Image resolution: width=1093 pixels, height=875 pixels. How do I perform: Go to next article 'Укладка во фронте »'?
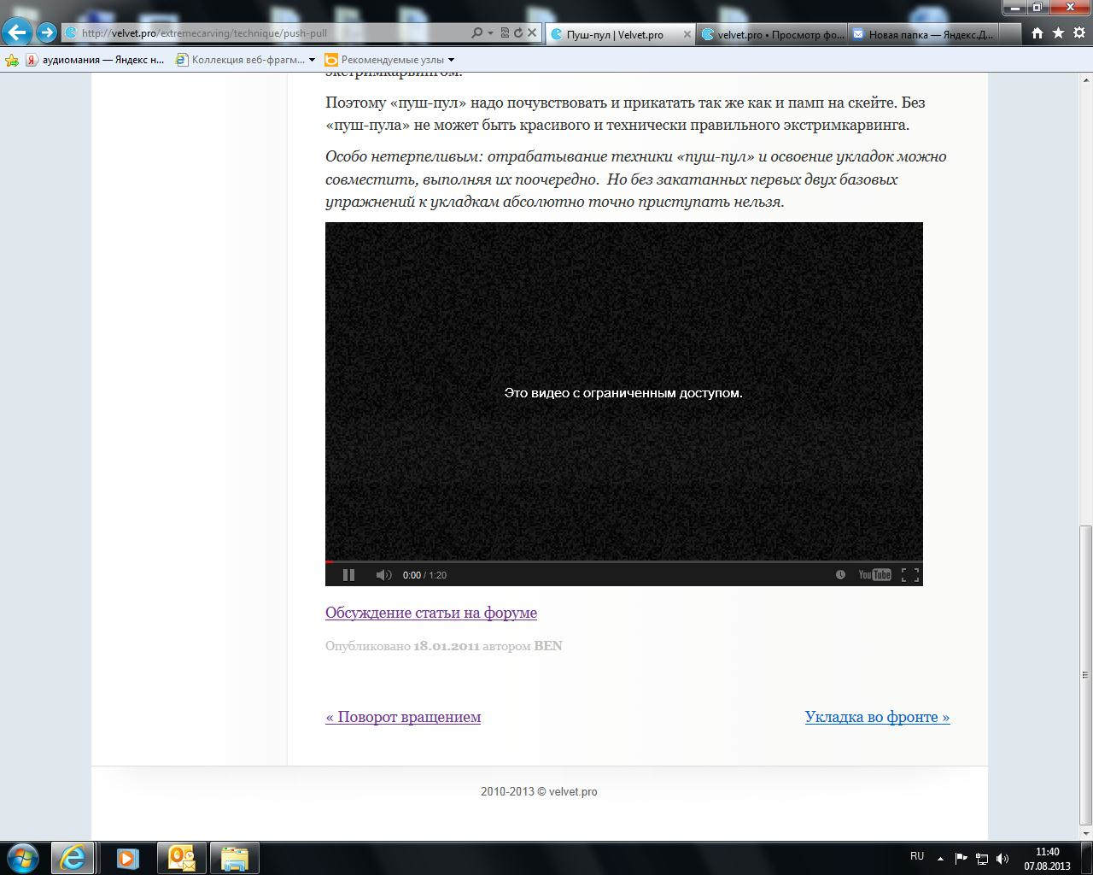[x=877, y=717]
